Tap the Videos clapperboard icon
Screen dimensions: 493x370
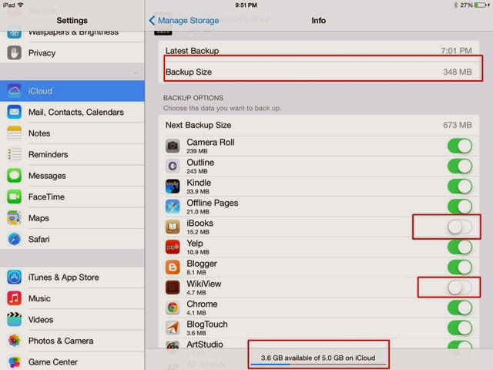coord(15,319)
